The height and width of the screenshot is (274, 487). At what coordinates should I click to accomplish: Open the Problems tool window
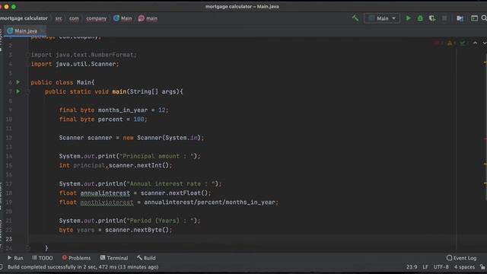click(76, 258)
